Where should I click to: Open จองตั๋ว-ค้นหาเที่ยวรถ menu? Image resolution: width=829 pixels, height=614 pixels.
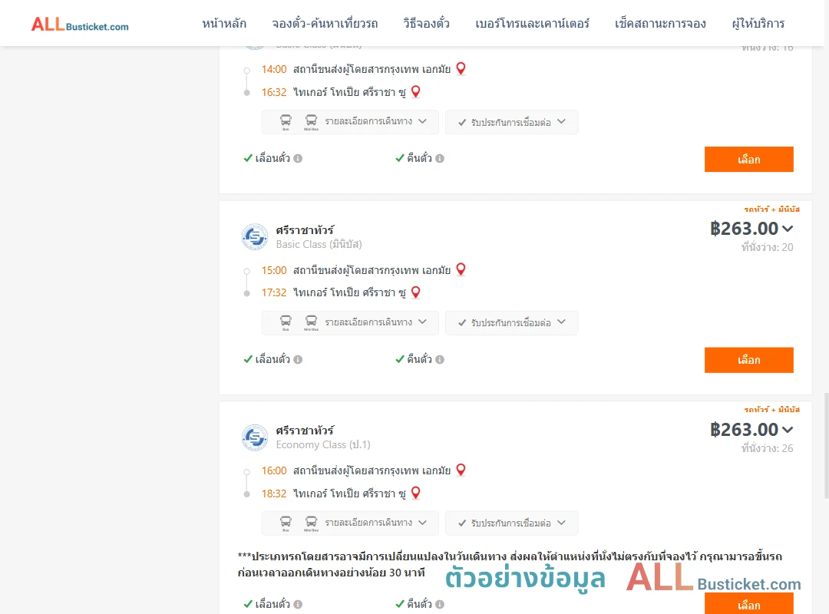tap(325, 24)
